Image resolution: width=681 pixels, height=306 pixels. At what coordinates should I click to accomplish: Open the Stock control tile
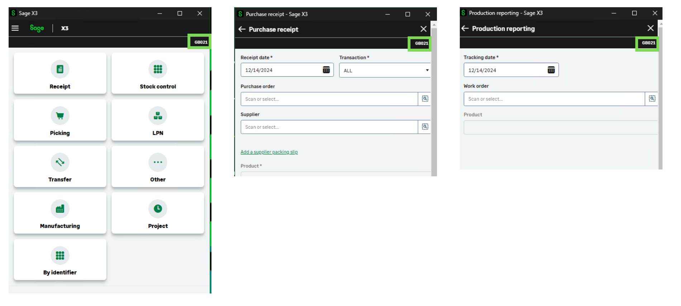coord(158,73)
